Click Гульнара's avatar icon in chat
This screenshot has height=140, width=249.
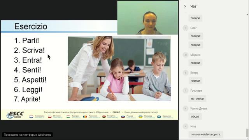point(185,91)
